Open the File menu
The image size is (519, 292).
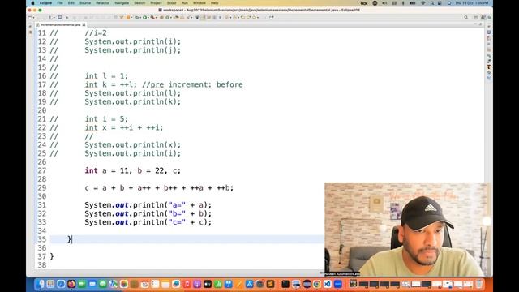(x=60, y=3)
